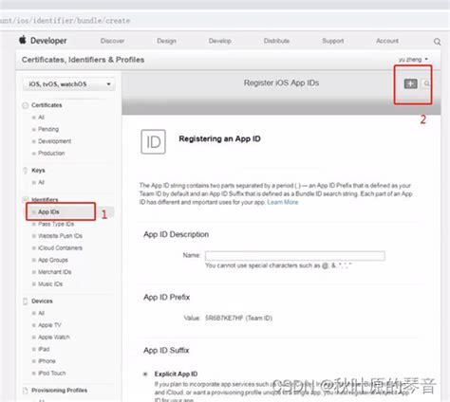Click the Learn More link
The height and width of the screenshot is (402, 450).
click(283, 202)
